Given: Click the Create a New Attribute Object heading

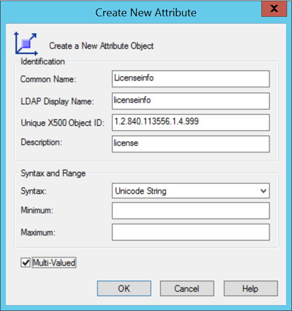Looking at the screenshot, I should click(101, 46).
